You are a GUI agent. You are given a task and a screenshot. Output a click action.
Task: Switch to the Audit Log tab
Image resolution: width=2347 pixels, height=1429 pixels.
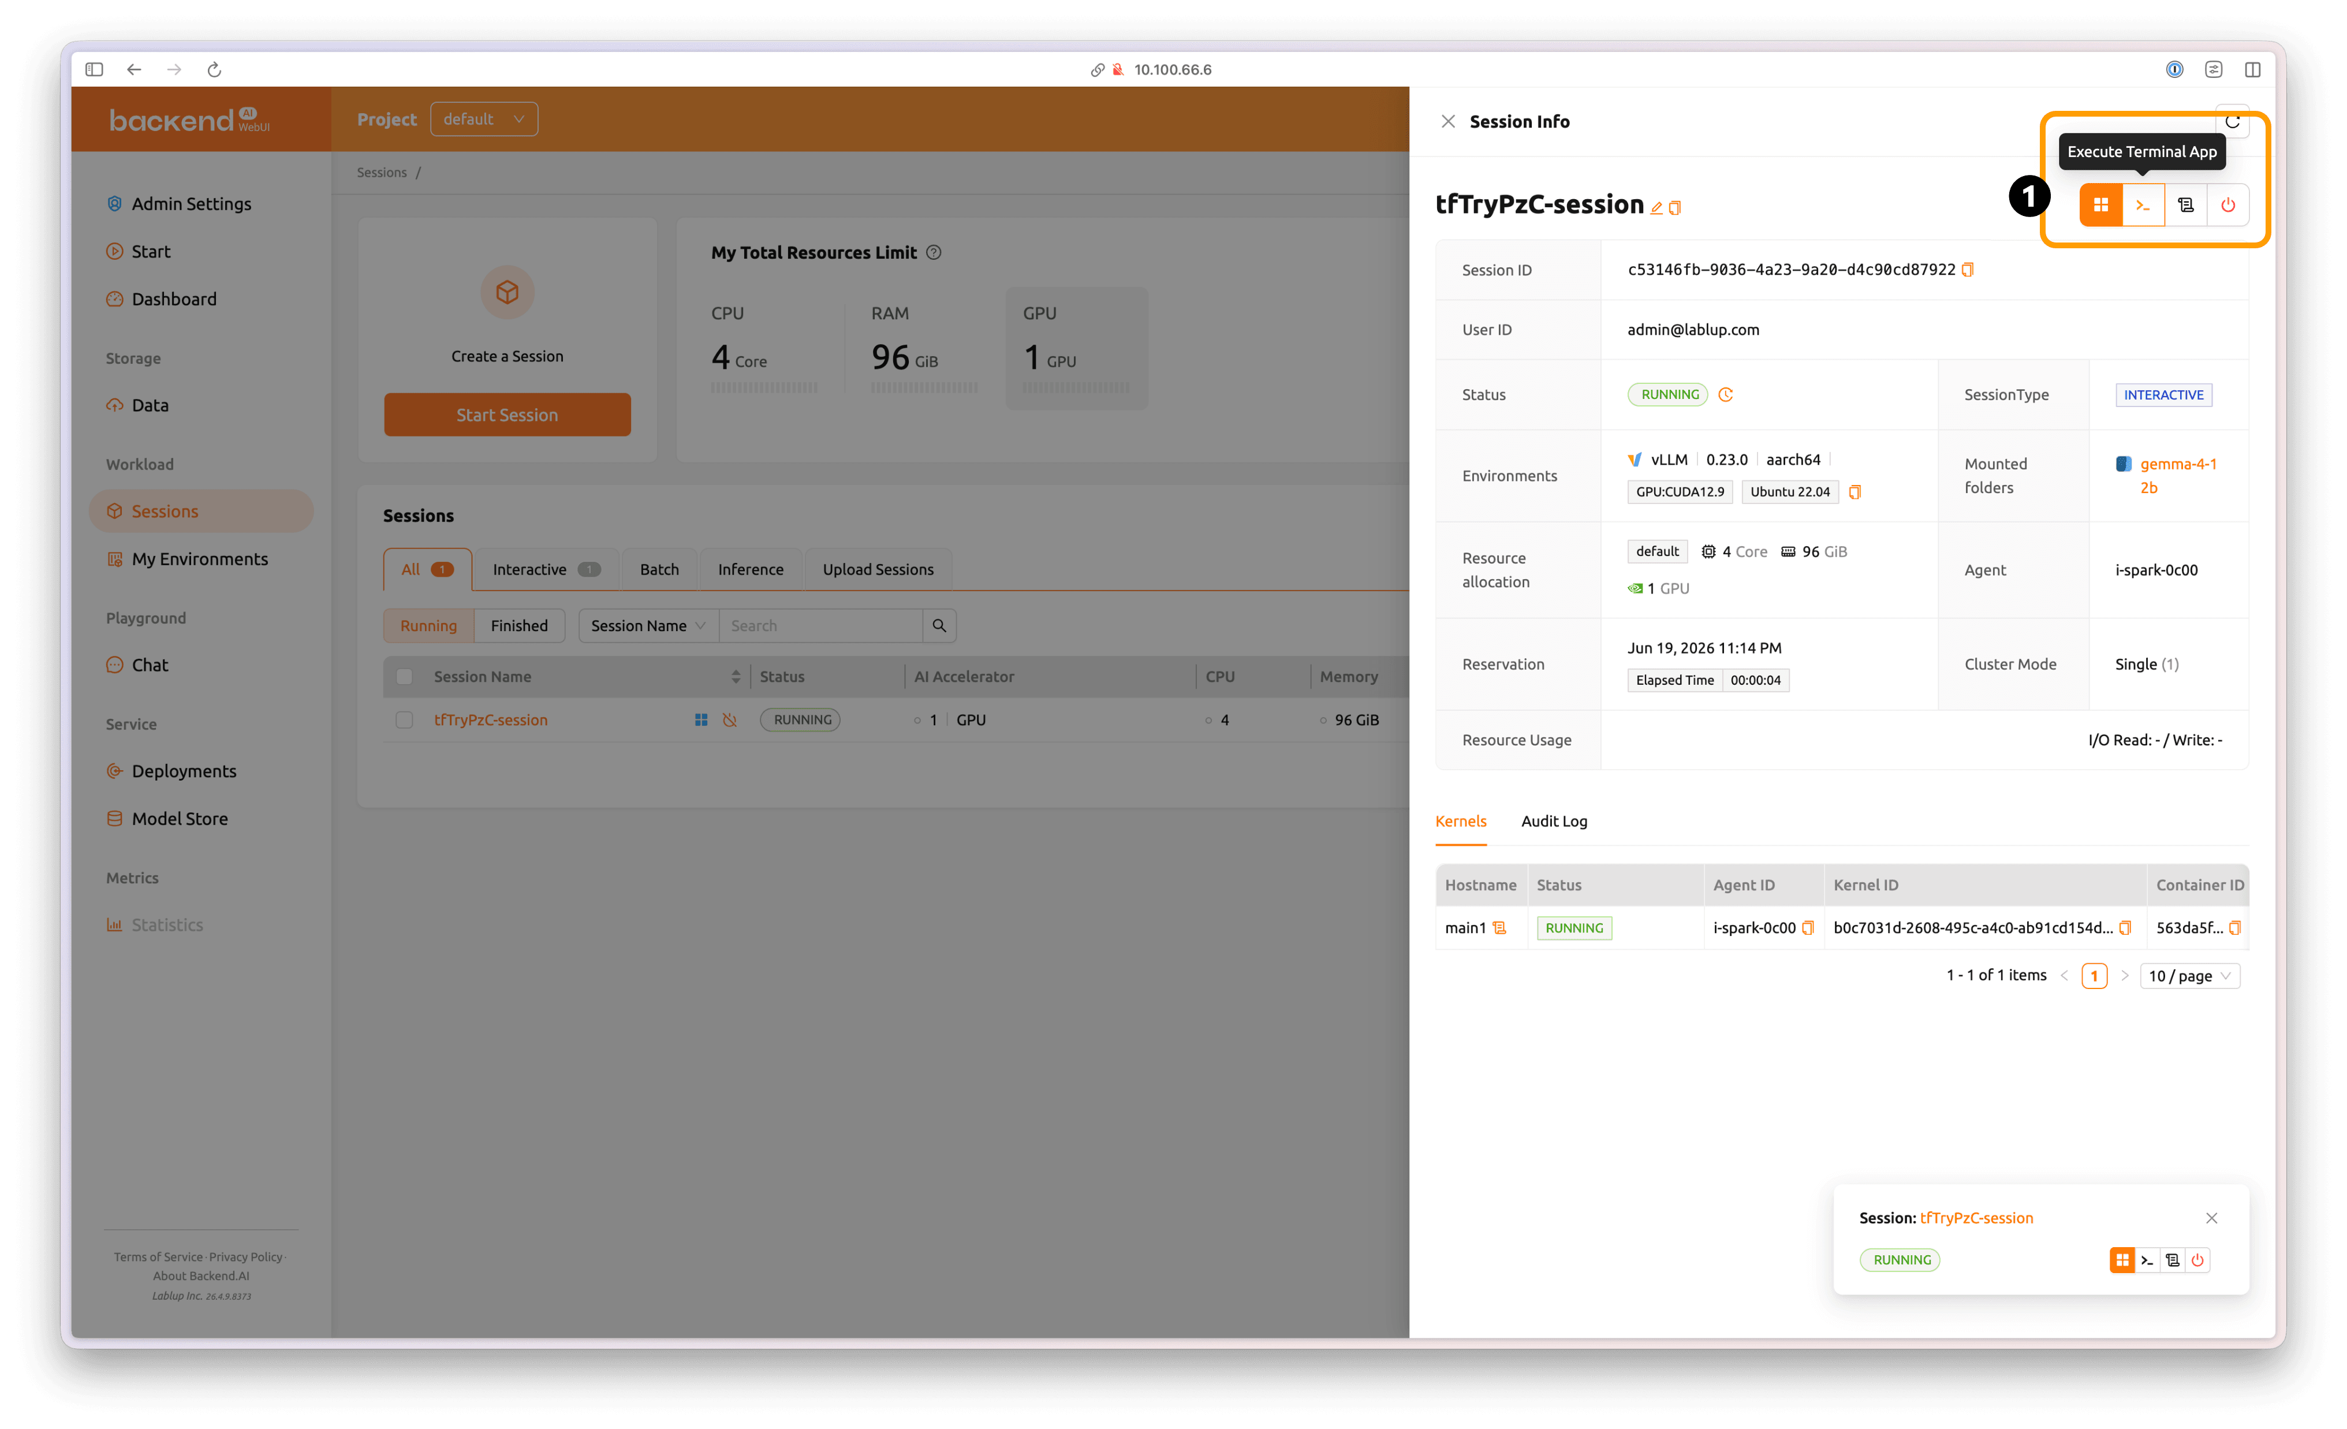[x=1554, y=821]
